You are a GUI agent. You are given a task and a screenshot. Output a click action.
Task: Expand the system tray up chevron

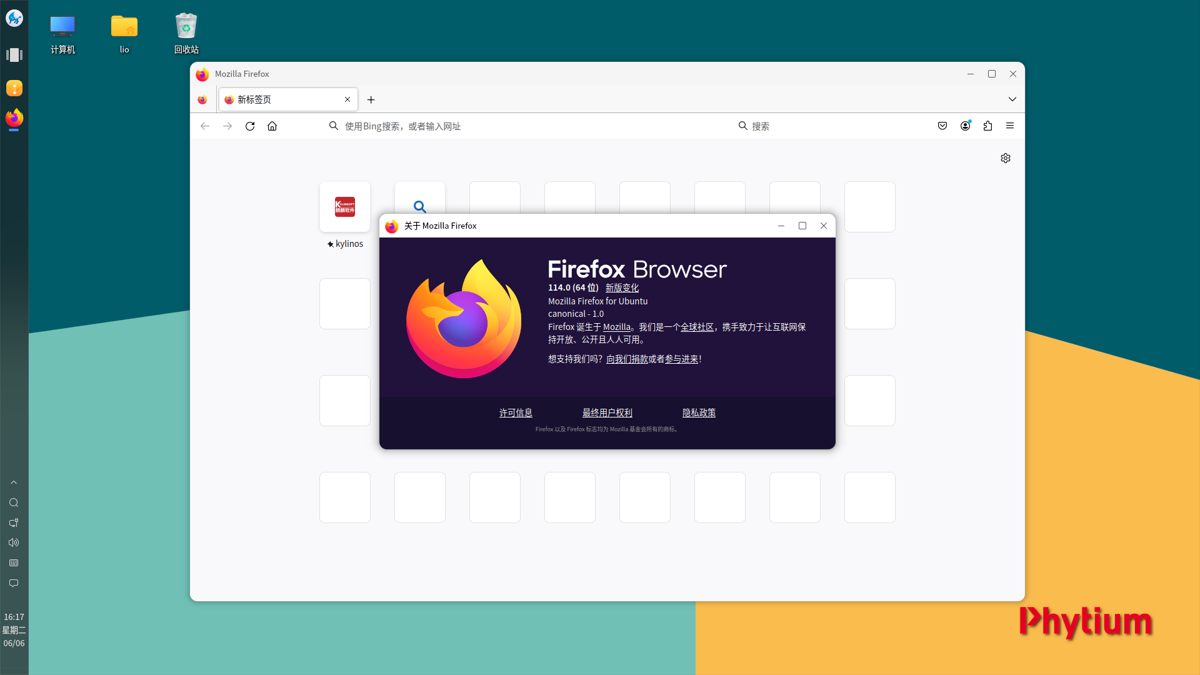coord(14,482)
